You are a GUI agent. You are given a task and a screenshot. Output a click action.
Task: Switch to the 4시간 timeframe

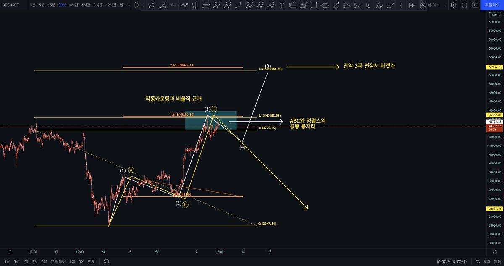pos(86,5)
